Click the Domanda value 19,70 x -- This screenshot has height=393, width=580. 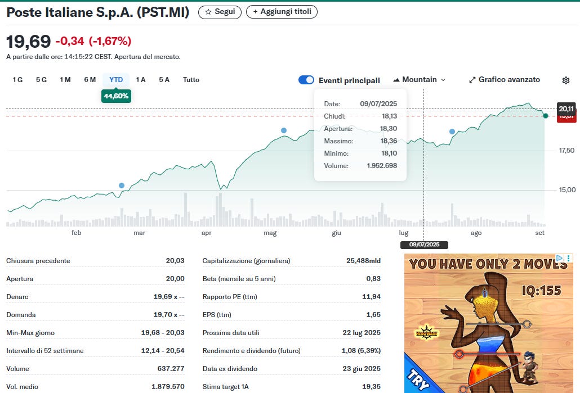pos(169,315)
